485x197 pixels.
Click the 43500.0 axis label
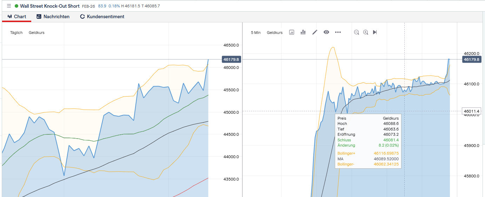tap(231, 179)
